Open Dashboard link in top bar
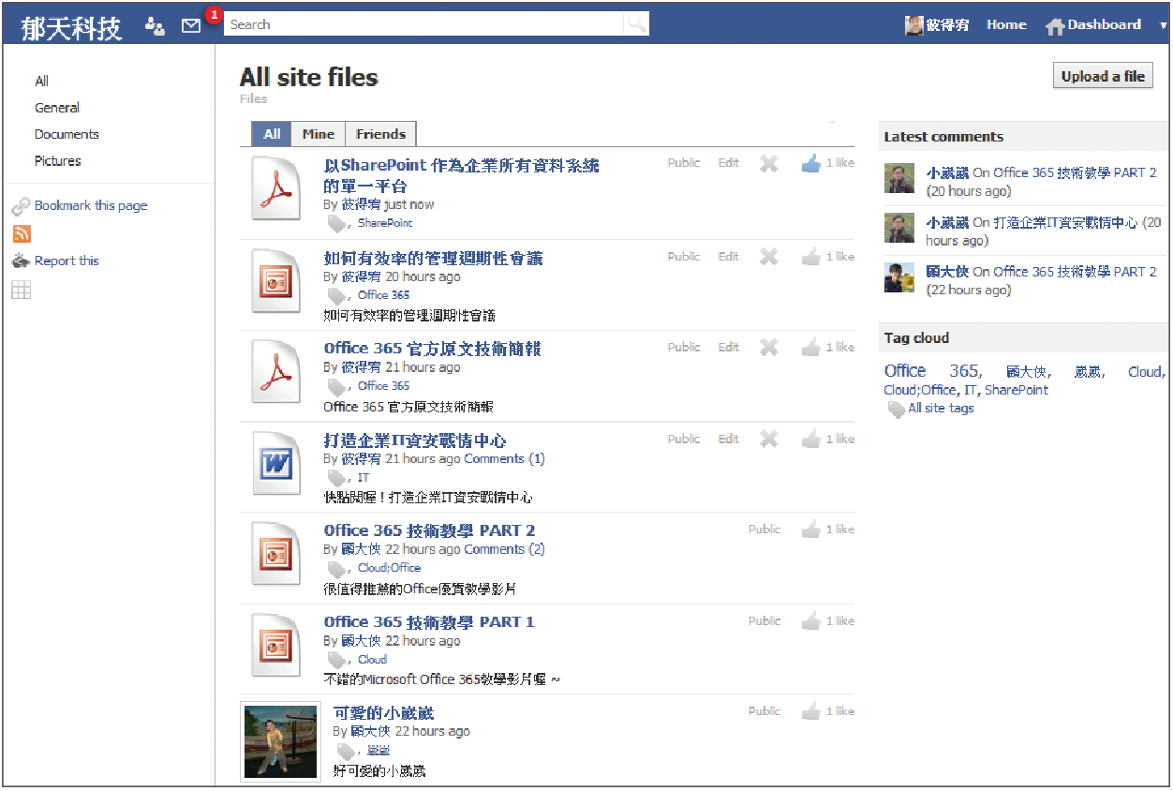 [x=1105, y=25]
